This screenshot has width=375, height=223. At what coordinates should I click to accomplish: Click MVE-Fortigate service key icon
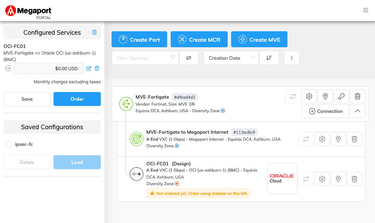(x=342, y=96)
